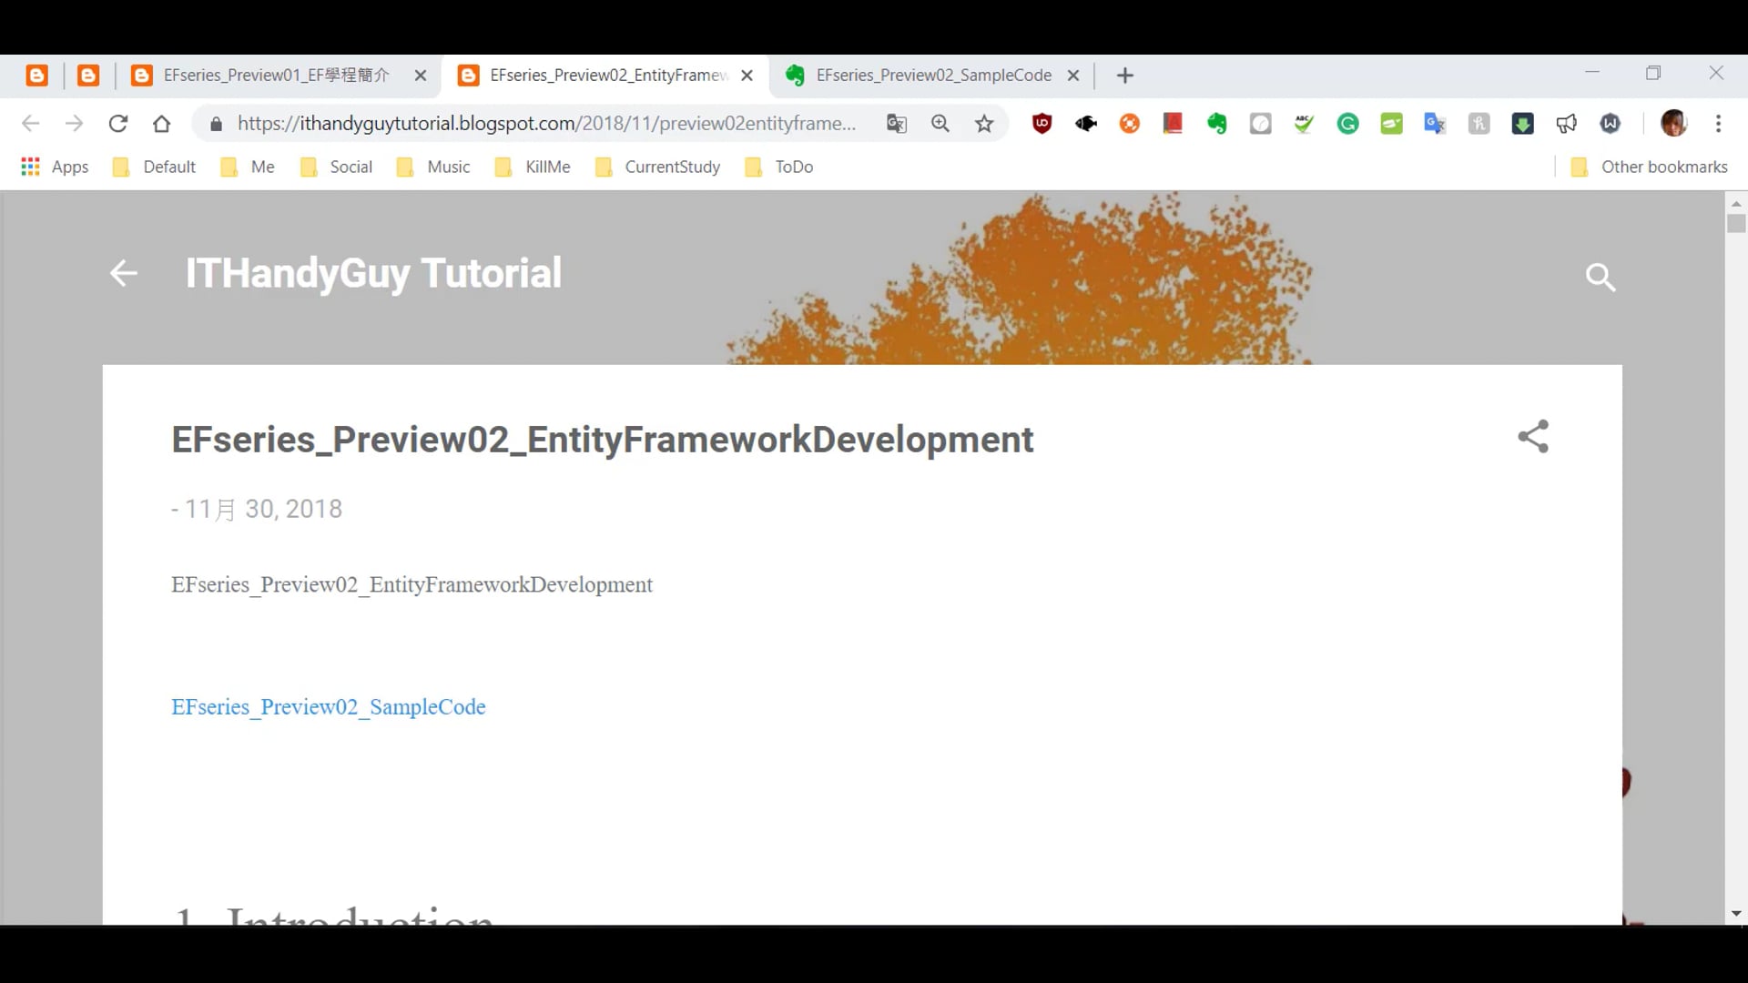Bookmark this page with the star
This screenshot has height=983, width=1748.
click(x=984, y=124)
